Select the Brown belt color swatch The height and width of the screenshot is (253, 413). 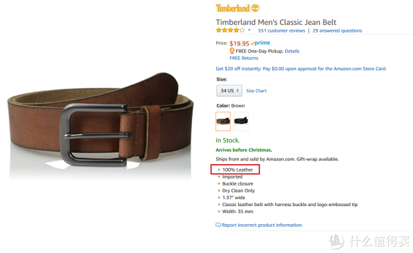223,121
